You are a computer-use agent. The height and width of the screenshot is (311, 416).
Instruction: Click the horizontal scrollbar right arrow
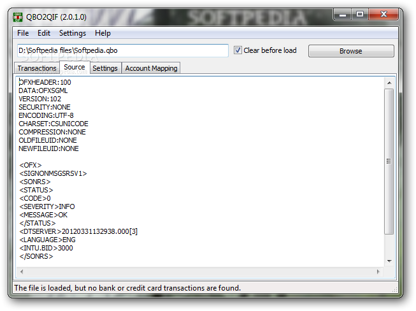click(378, 271)
